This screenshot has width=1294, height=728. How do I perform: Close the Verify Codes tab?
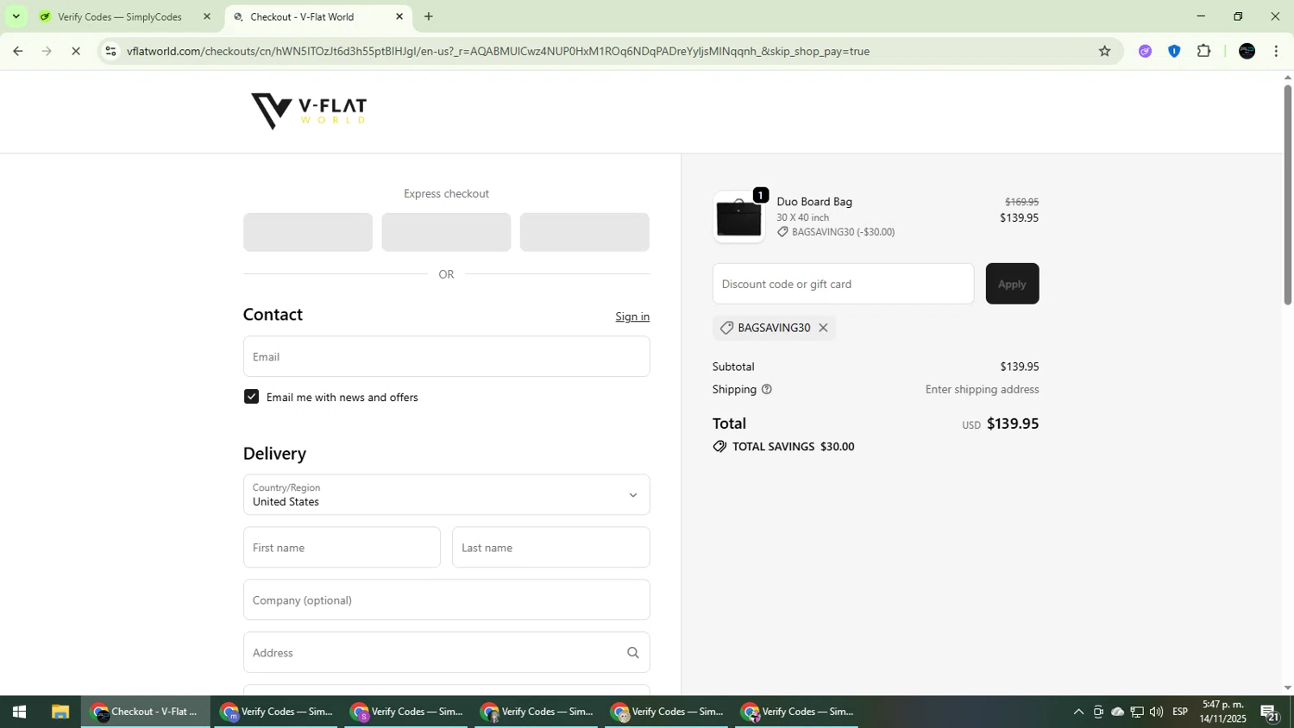pos(206,16)
